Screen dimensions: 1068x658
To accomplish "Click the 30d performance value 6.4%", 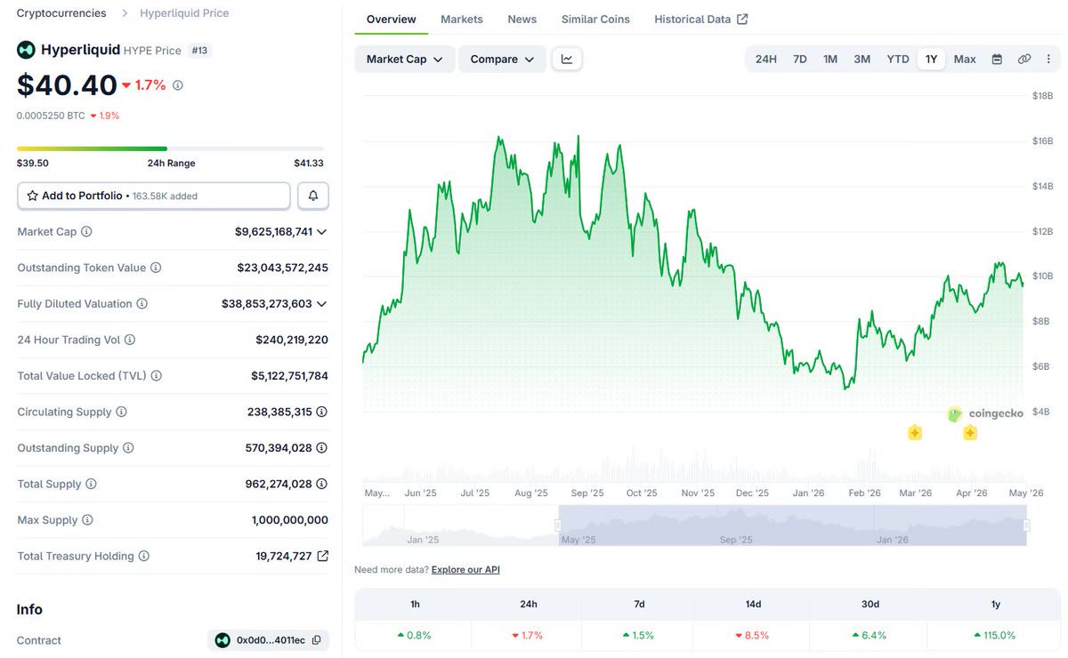I will (x=870, y=635).
